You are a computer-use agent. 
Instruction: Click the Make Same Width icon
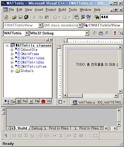click(69, 136)
